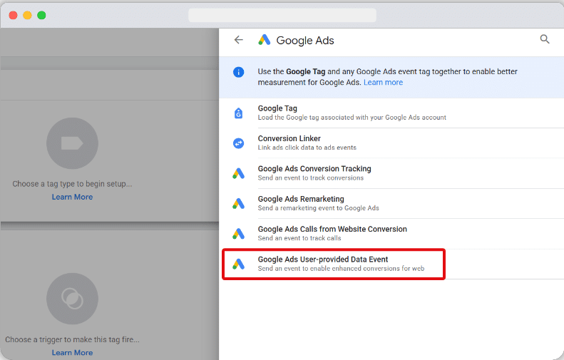
Task: Click Google Ads Remarketing icon
Action: pos(238,204)
